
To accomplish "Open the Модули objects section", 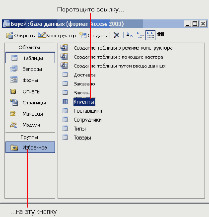I will pos(30,125).
